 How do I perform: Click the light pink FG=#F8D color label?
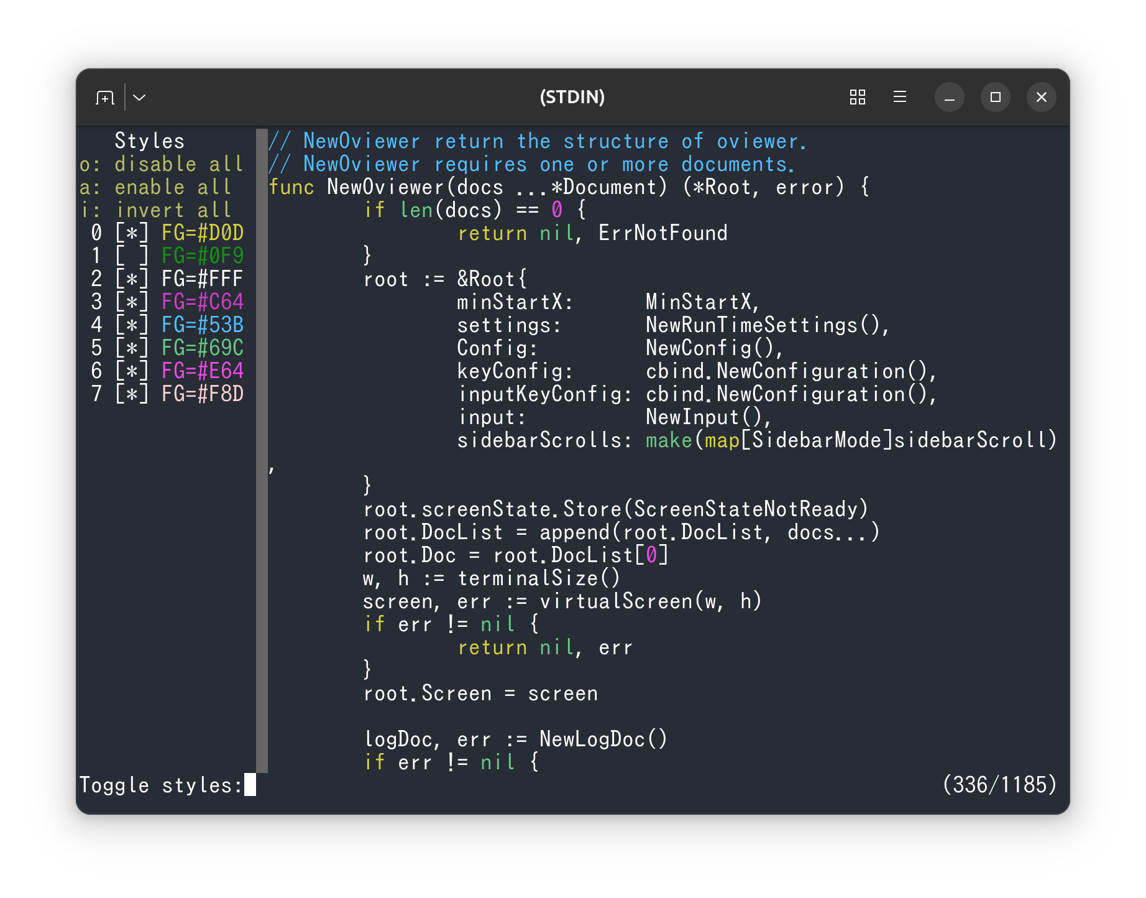pos(203,394)
